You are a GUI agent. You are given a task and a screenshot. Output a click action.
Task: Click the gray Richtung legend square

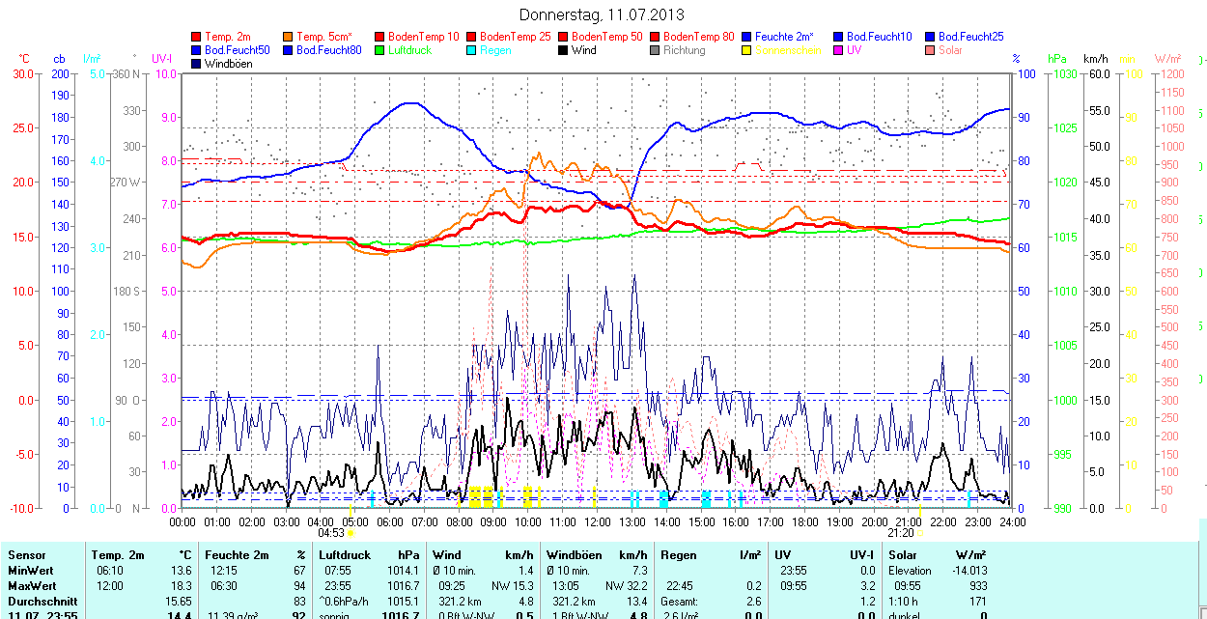[655, 50]
